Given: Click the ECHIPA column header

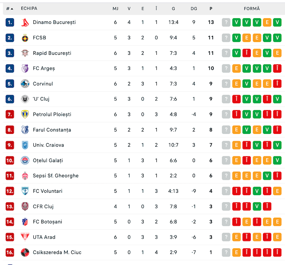Looking at the screenshot, I should pos(29,8).
